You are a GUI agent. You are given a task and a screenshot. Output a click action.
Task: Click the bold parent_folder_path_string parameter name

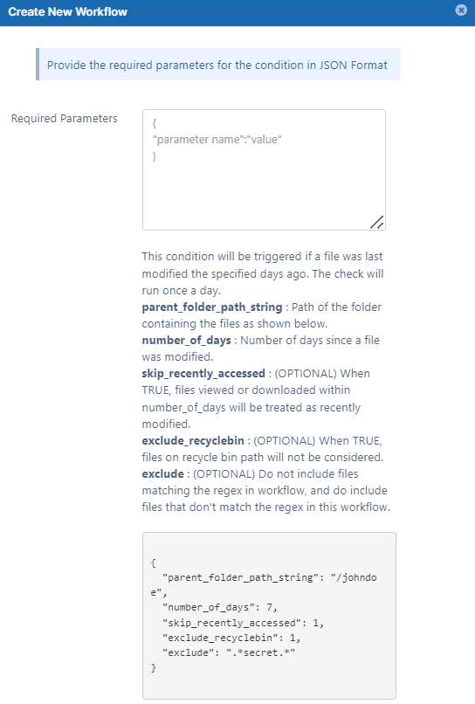[212, 307]
